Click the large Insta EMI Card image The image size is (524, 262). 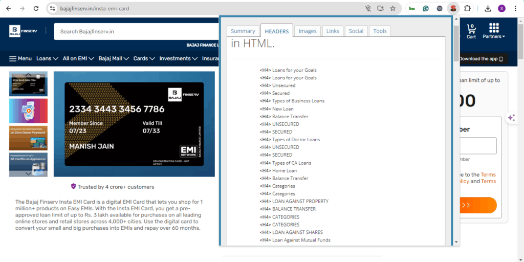click(x=134, y=124)
